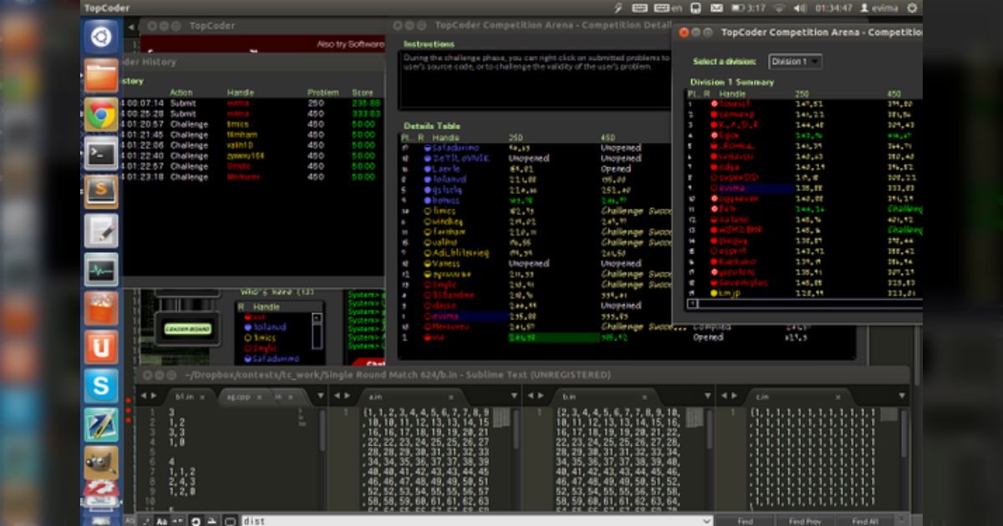Viewport: 1003px width, 526px height.
Task: Click the Skype launcher icon
Action: point(100,386)
